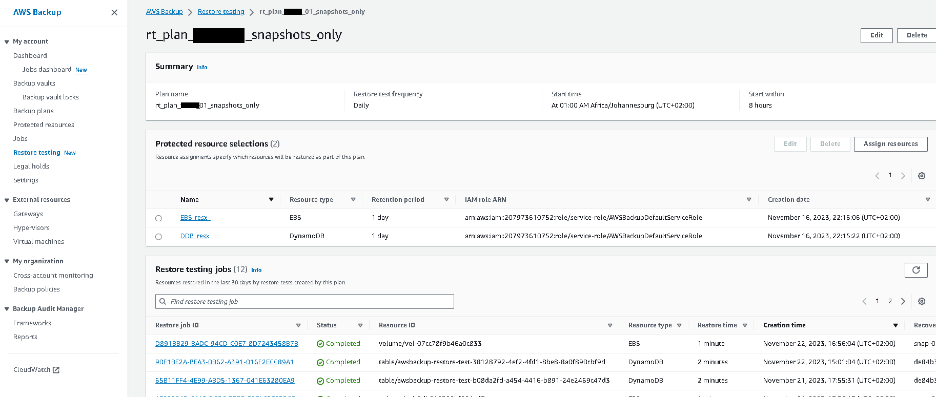This screenshot has width=936, height=397.
Task: Click Completed status icon for D891BB29 job
Action: (x=320, y=344)
